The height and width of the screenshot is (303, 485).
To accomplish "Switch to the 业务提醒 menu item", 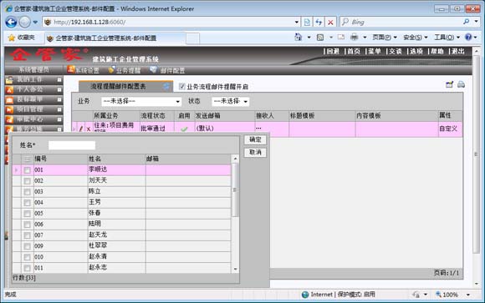I will (125, 70).
